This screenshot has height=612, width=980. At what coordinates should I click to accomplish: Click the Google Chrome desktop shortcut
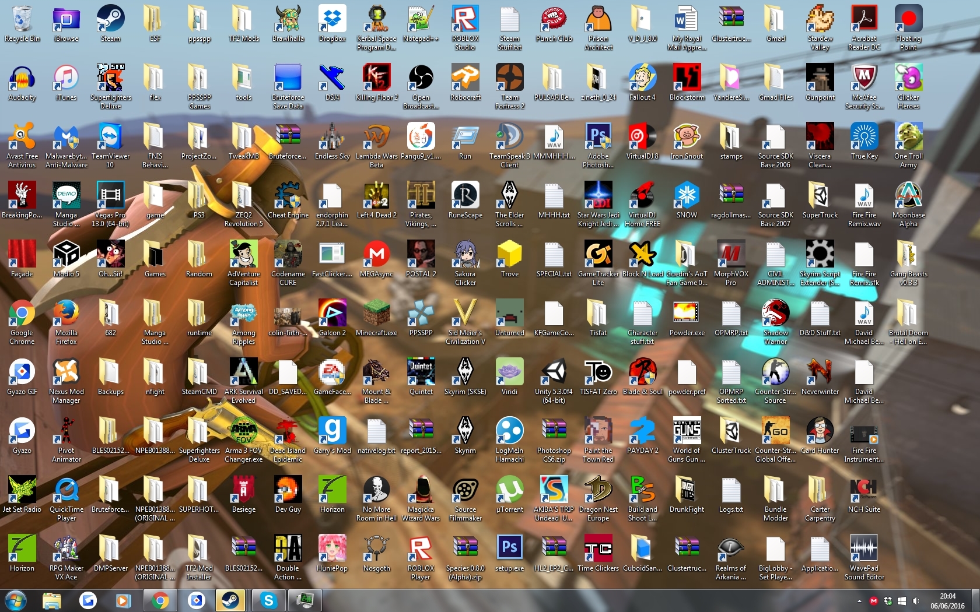(22, 322)
